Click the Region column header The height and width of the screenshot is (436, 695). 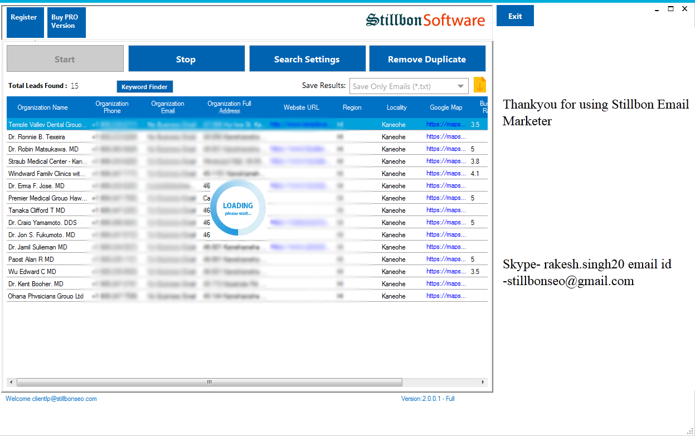point(352,107)
